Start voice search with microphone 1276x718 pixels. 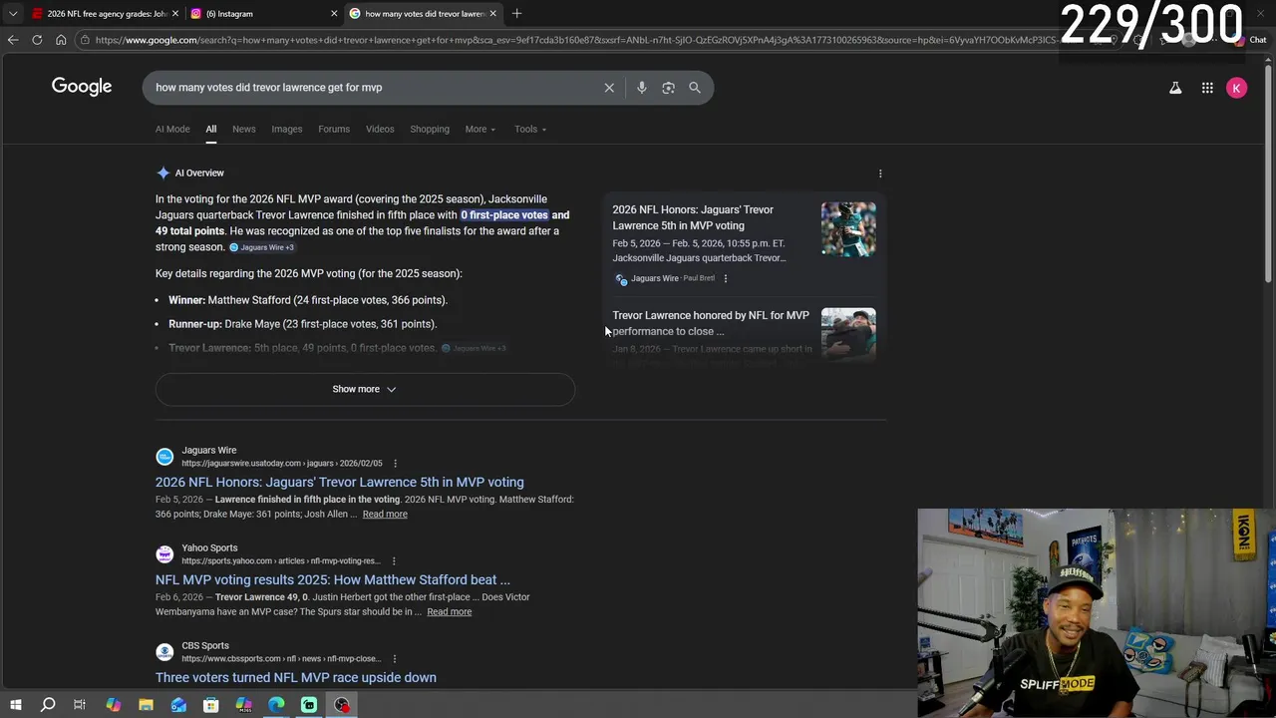641,88
